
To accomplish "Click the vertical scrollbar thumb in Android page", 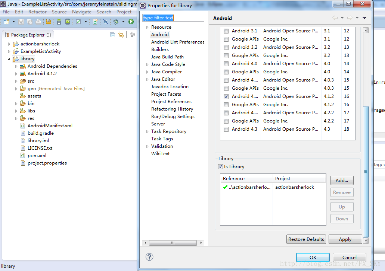I will 366,171.
